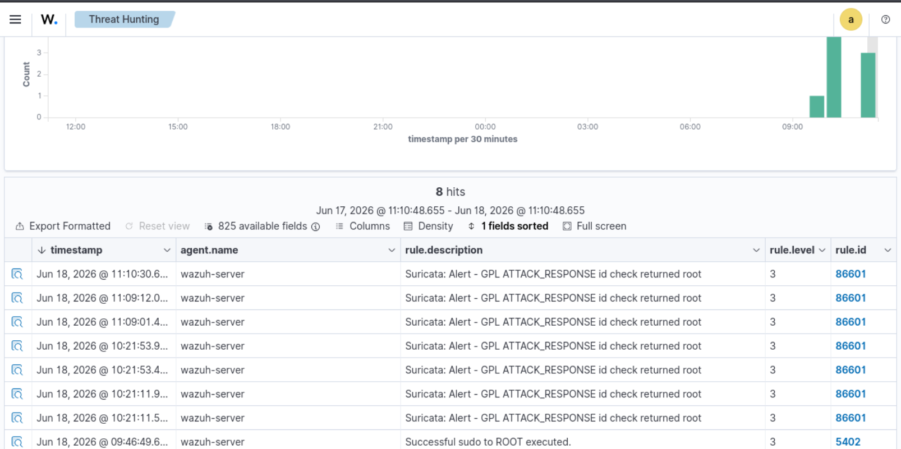Inspect document details for 10:21:53.9 alert
The image size is (901, 449).
17,346
